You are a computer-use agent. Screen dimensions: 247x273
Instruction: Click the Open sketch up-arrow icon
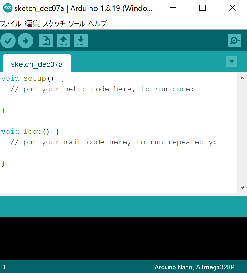63,41
